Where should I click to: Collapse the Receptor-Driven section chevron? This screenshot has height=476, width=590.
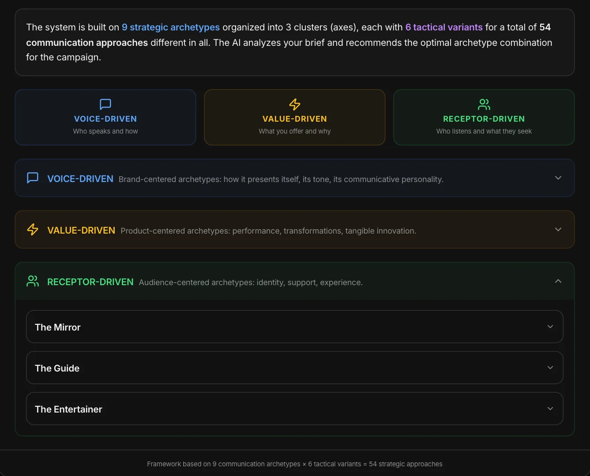(558, 281)
